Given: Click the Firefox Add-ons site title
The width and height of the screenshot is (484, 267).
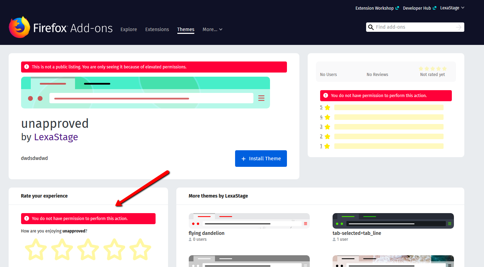Looking at the screenshot, I should pos(73,28).
